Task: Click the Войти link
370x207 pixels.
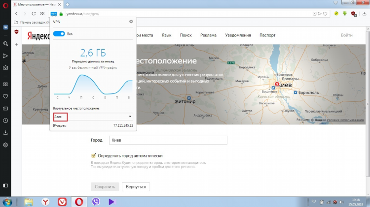Action: 346,35
